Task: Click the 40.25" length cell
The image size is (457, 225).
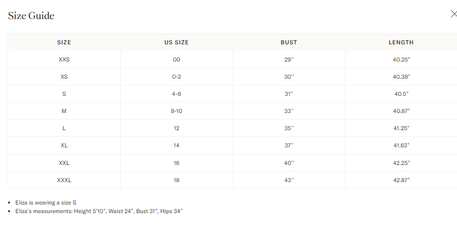Action: tap(401, 60)
